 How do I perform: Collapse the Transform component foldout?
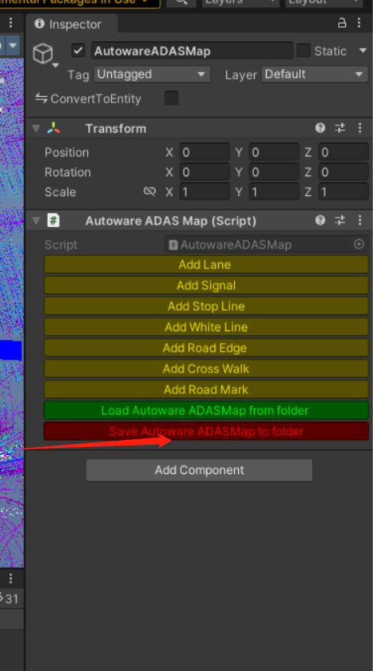37,129
